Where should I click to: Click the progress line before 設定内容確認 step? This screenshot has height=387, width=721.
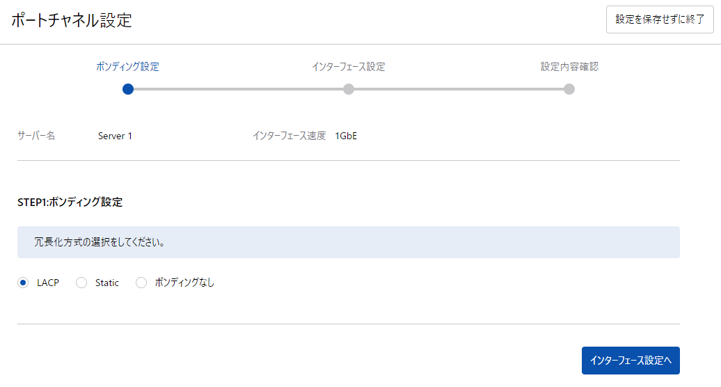[459, 89]
